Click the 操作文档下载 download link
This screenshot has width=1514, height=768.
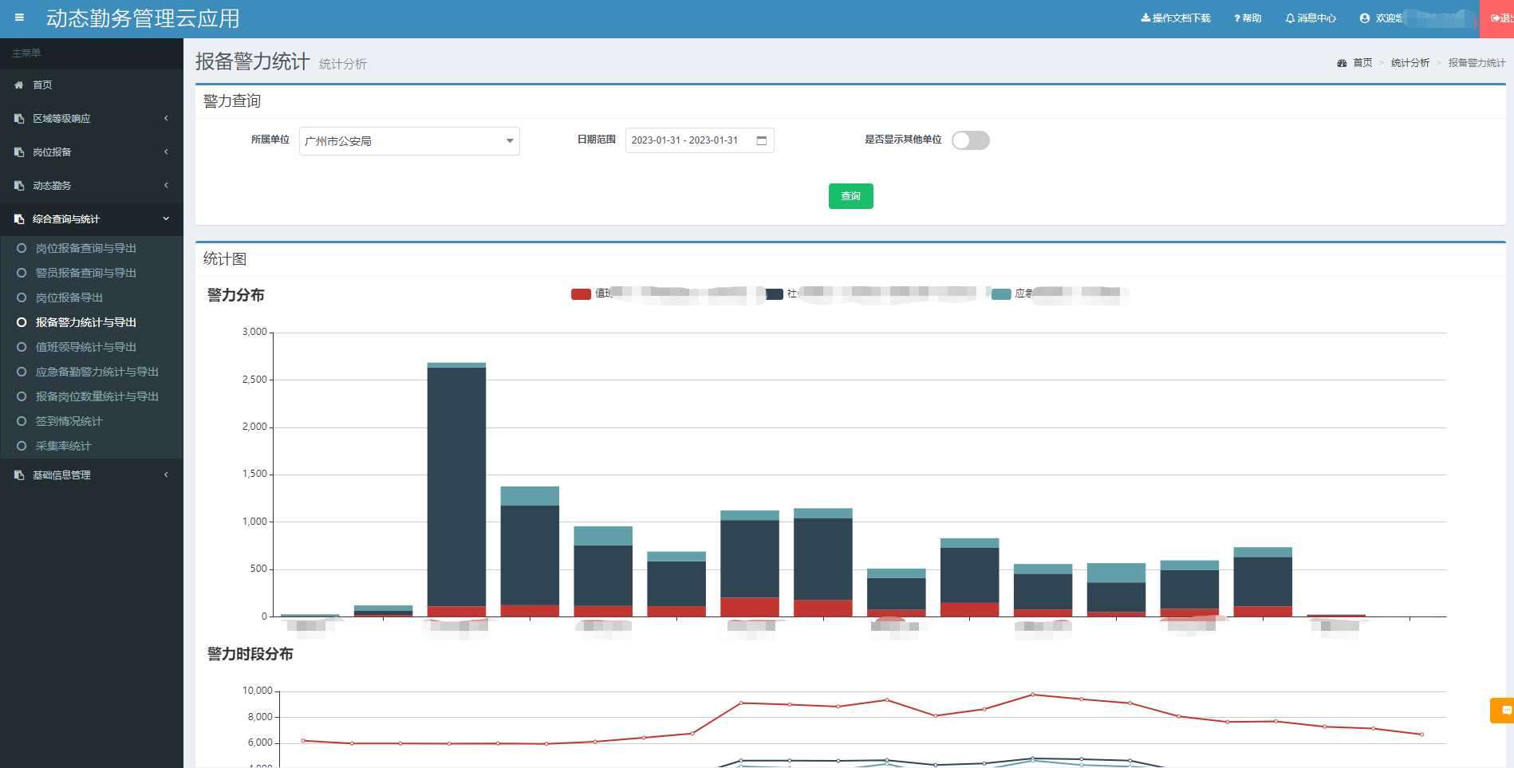[x=1176, y=18]
